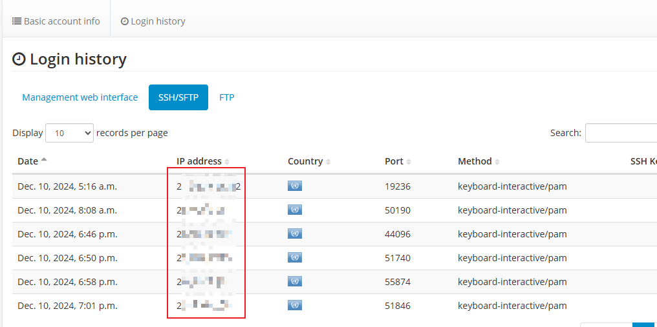The image size is (657, 327).
Task: Click the country flag in the 8:08 a.m. row
Action: pos(295,210)
